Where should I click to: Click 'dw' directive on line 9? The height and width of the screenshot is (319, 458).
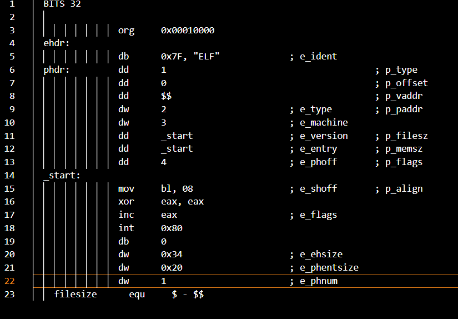pos(124,109)
